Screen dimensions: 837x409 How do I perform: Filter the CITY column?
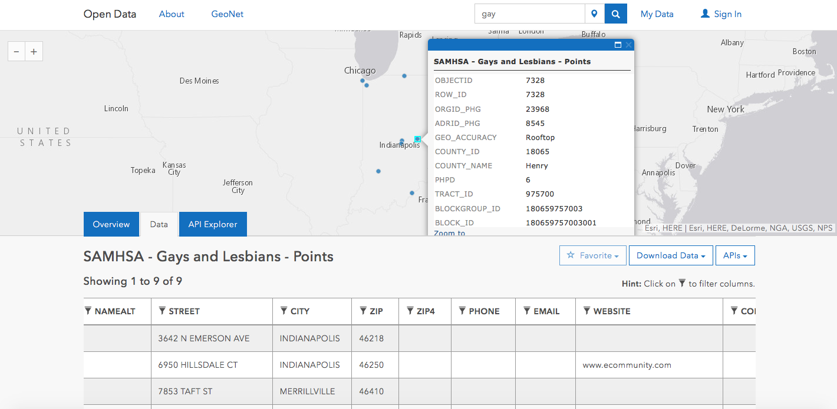(x=284, y=311)
